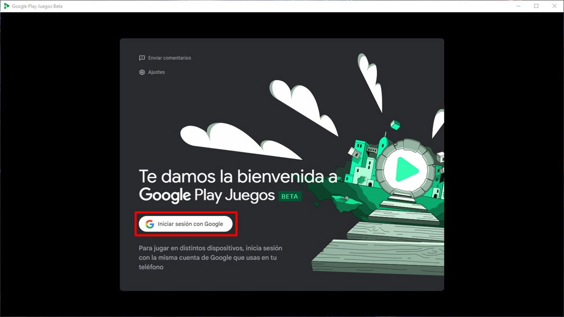564x317 pixels.
Task: Open the Ajustes settings link
Action: click(x=152, y=72)
